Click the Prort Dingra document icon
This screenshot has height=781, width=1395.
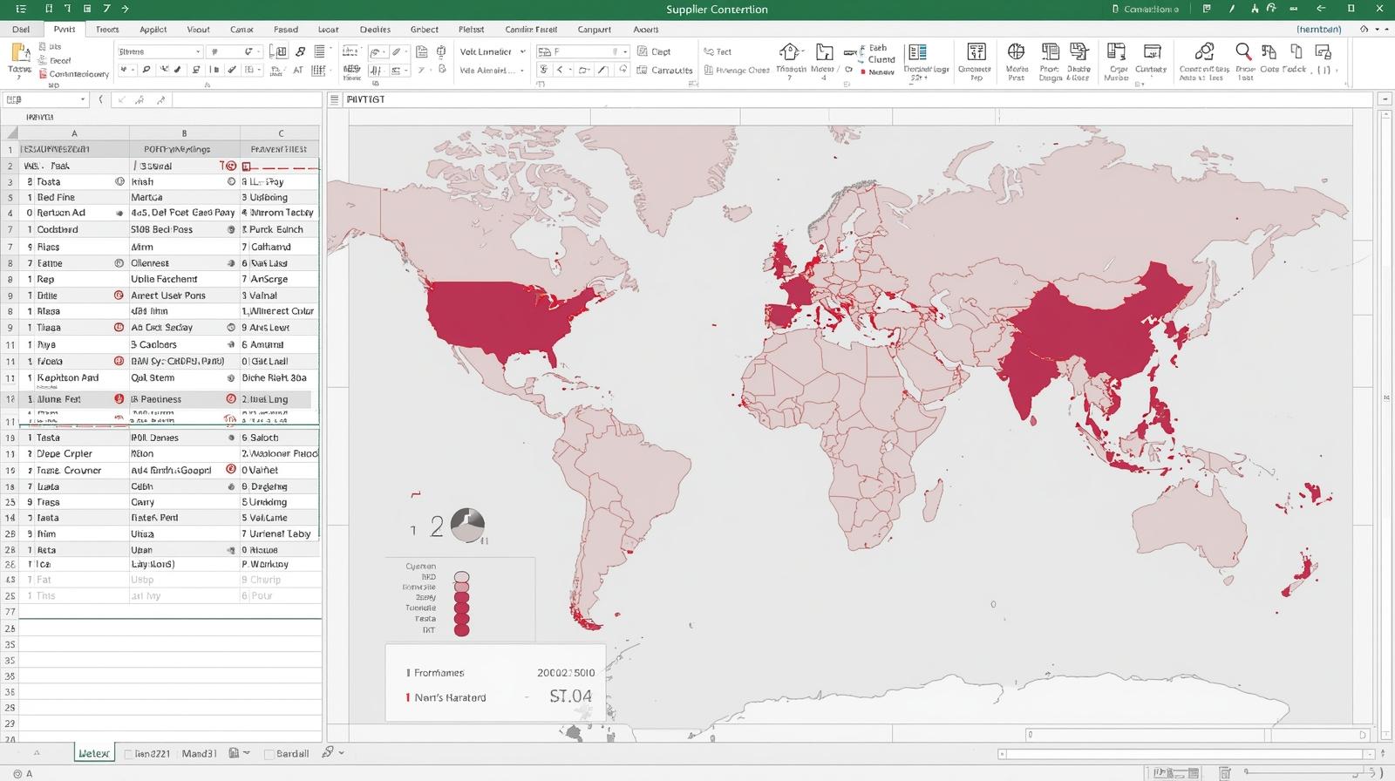pyautogui.click(x=1051, y=52)
